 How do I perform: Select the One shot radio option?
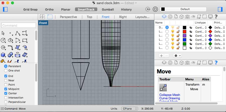coord(6,71)
